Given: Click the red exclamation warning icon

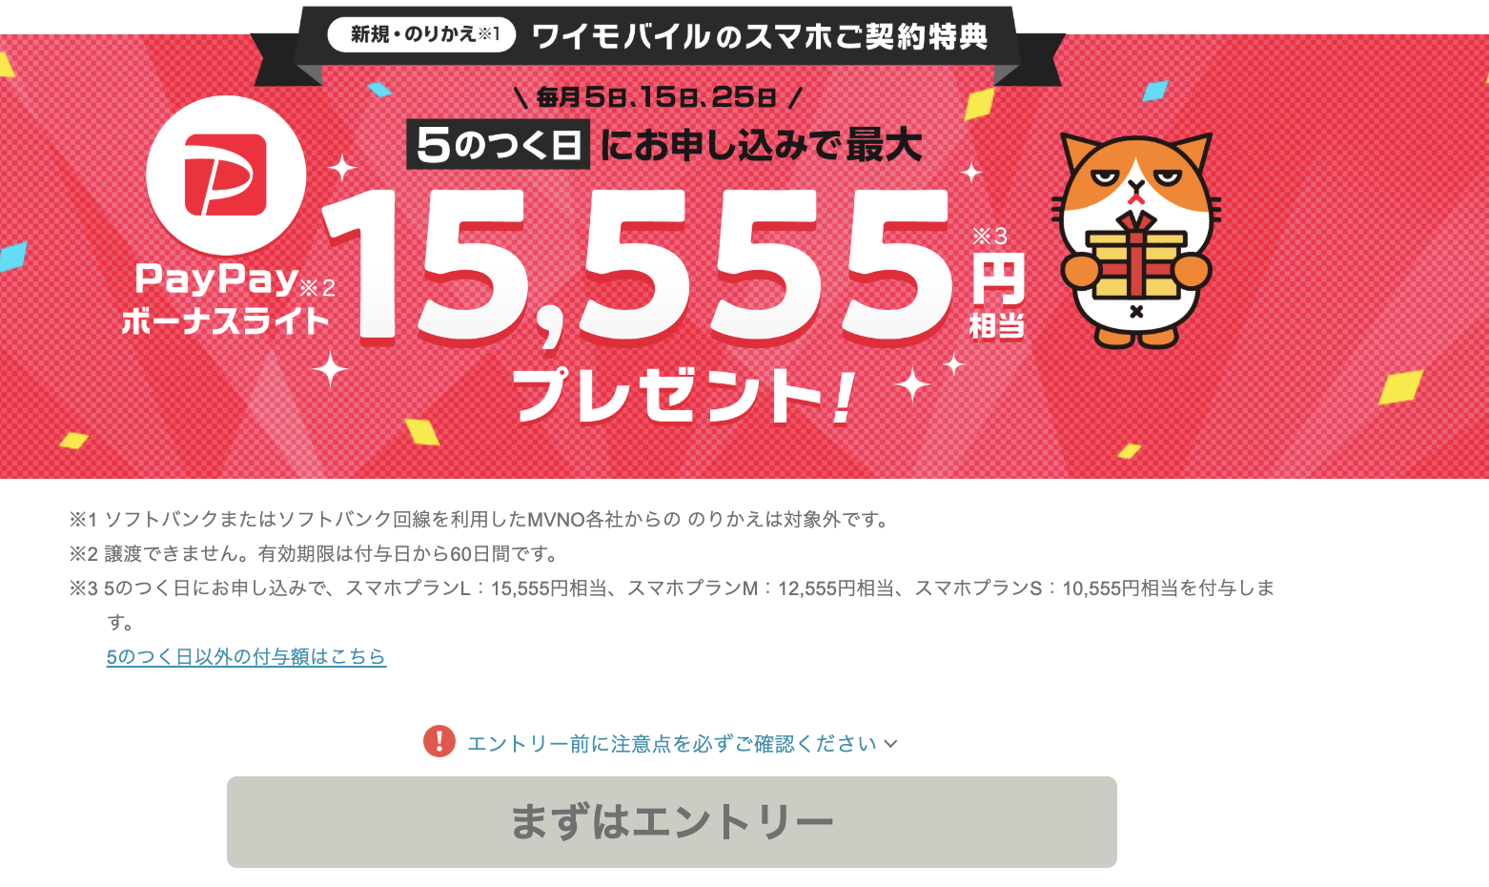Looking at the screenshot, I should pyautogui.click(x=439, y=741).
